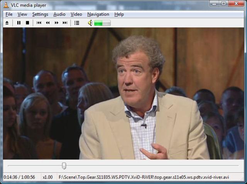Screen dimensions: 247x184
Task: Adjust the green volume slider
Action: (102, 23)
